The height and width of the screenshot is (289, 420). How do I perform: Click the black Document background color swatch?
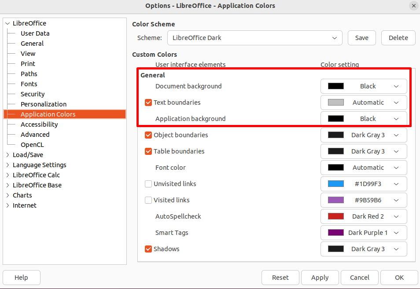point(335,86)
